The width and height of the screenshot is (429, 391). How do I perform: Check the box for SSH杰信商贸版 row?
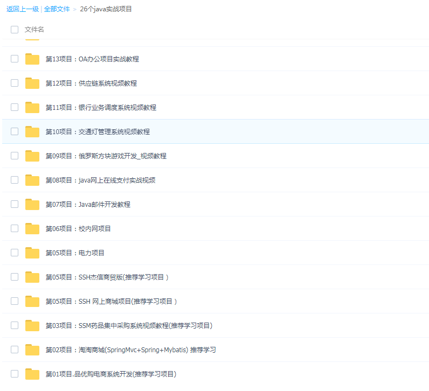click(x=15, y=277)
